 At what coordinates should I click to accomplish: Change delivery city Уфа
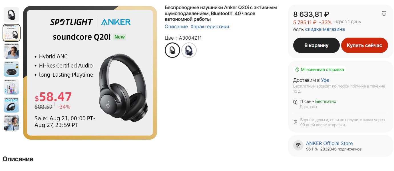325,80
